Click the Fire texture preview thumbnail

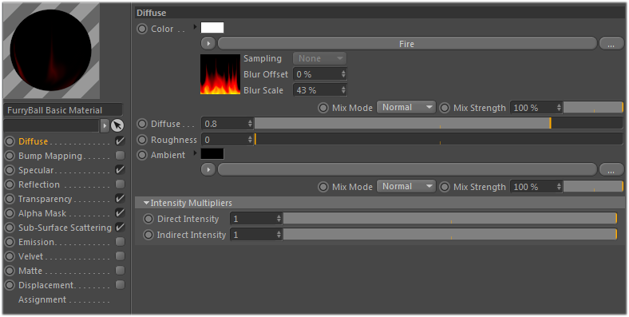220,74
